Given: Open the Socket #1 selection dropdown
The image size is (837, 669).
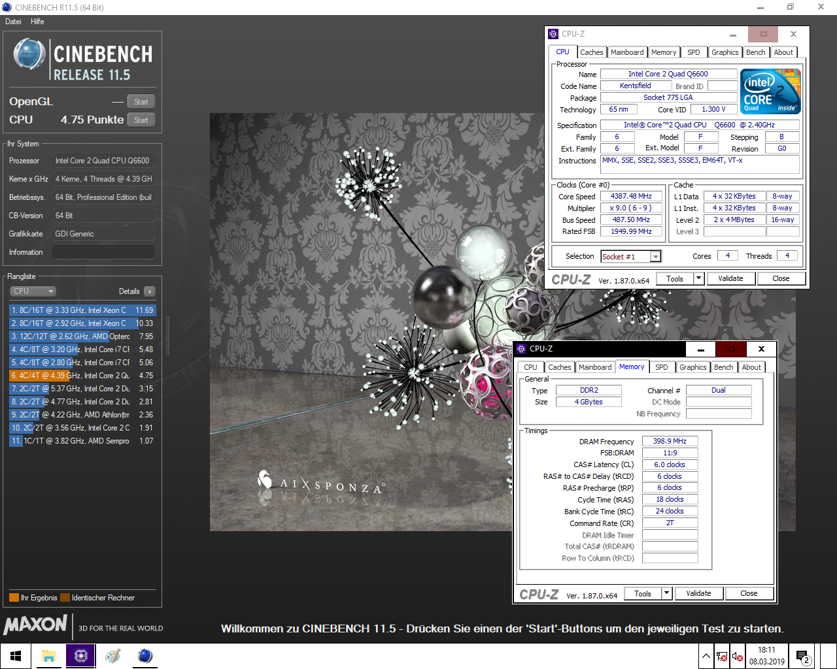Looking at the screenshot, I should [x=631, y=257].
